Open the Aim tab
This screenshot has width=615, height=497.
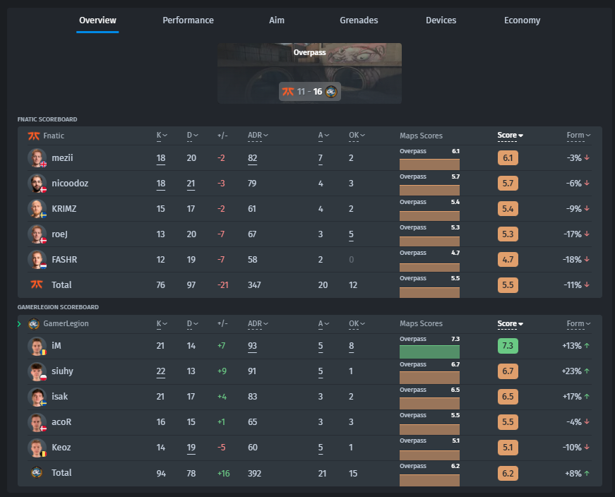pyautogui.click(x=277, y=20)
